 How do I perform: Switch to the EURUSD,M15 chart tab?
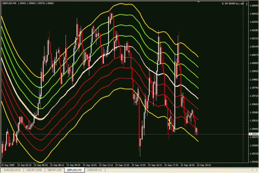point(12,170)
